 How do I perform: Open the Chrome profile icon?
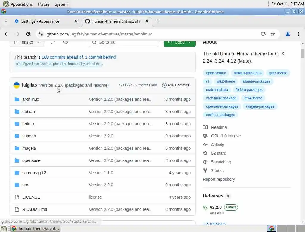(x=287, y=34)
